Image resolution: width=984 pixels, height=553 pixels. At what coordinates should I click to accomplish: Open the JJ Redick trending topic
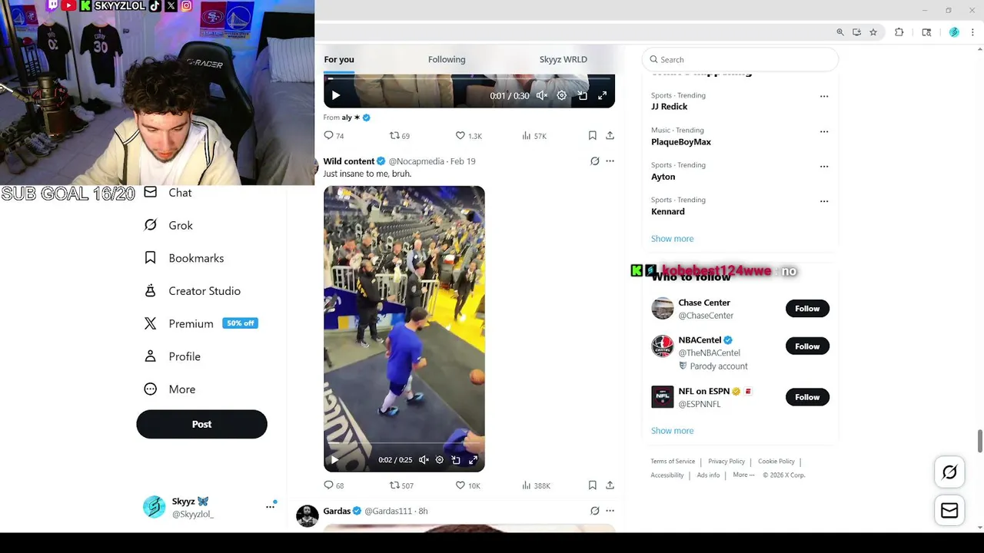(669, 107)
